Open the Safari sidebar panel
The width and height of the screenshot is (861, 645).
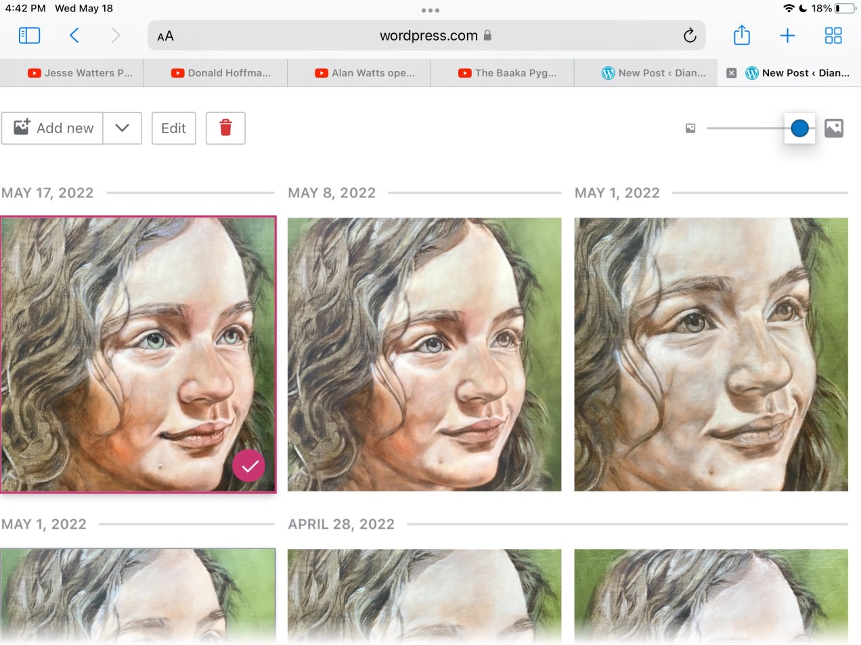(x=29, y=35)
